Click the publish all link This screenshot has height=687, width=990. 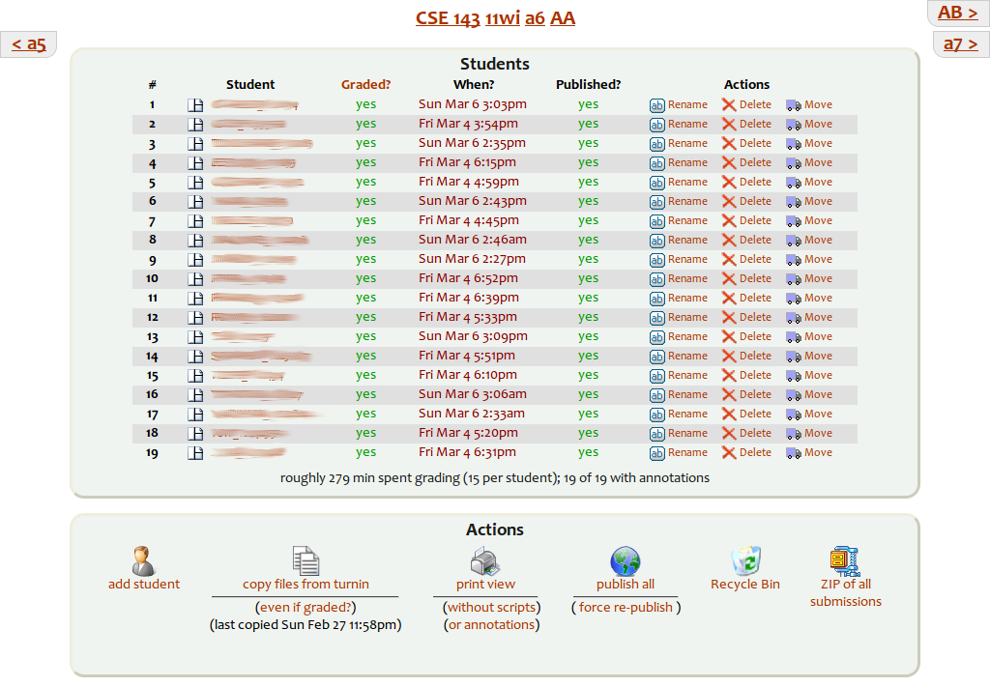click(626, 585)
